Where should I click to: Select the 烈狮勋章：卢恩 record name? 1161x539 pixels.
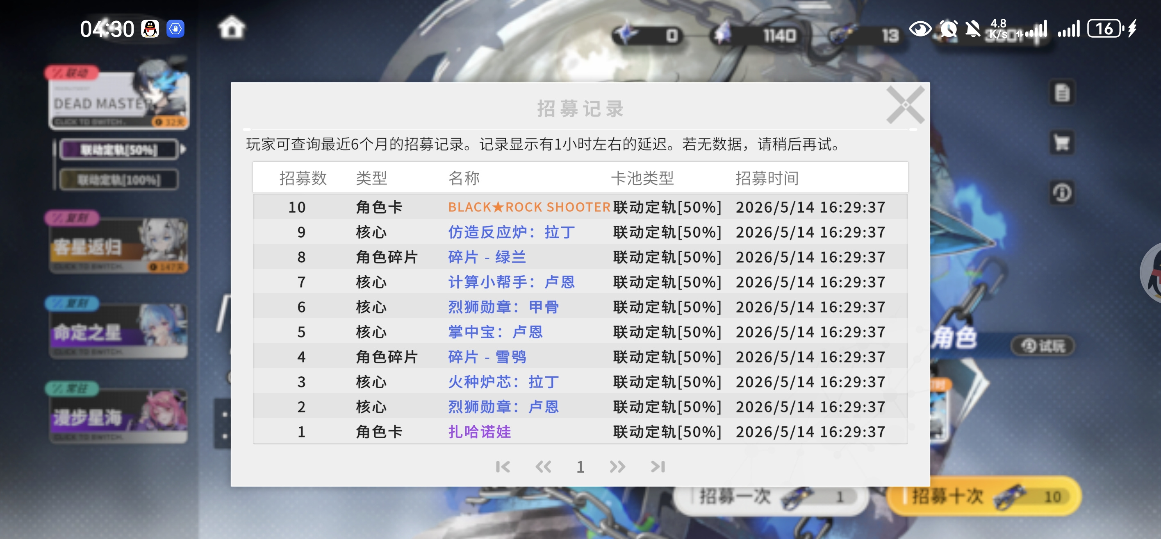coord(503,407)
